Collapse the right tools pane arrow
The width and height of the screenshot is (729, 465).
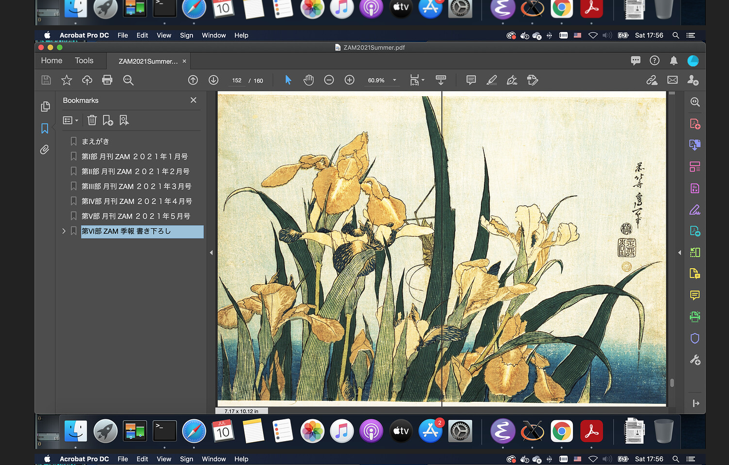tap(679, 253)
